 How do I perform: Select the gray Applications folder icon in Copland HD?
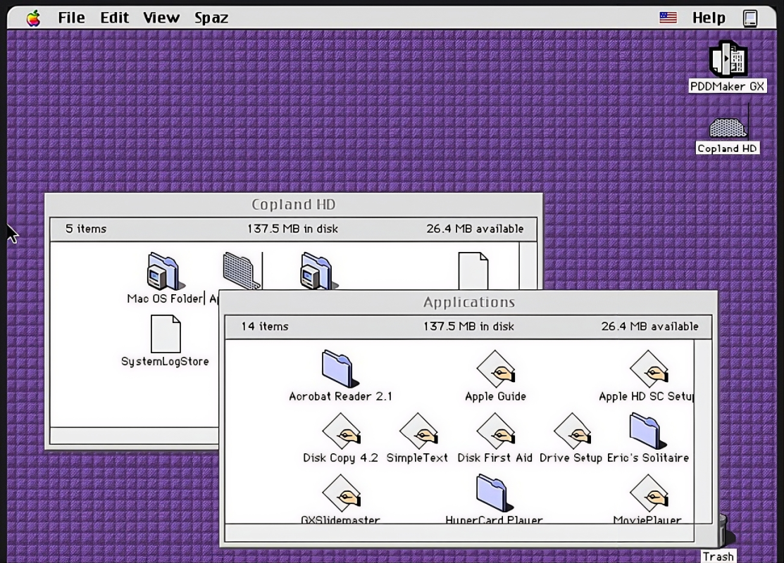(x=241, y=270)
